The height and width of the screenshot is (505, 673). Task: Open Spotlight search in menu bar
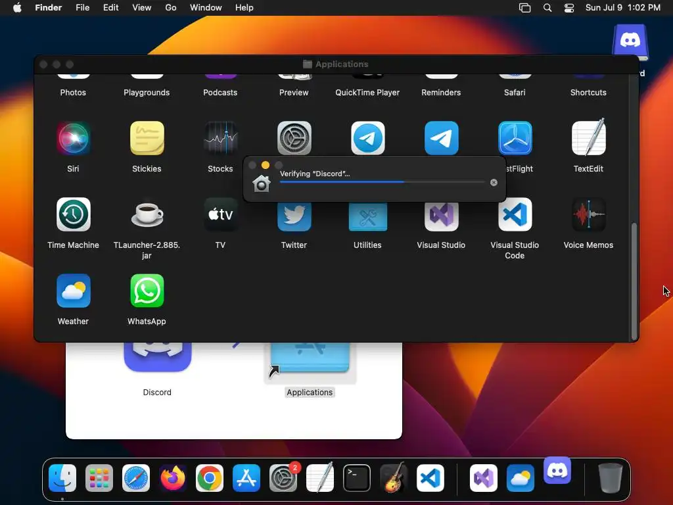(x=547, y=7)
